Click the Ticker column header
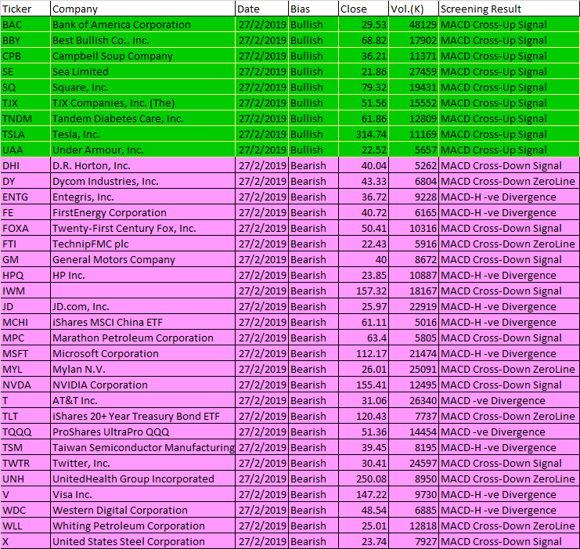The image size is (580, 549). point(25,9)
